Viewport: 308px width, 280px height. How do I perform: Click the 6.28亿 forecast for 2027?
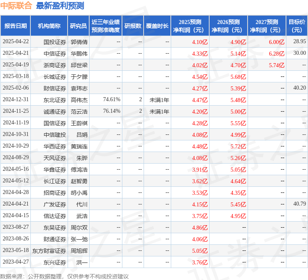(276, 54)
